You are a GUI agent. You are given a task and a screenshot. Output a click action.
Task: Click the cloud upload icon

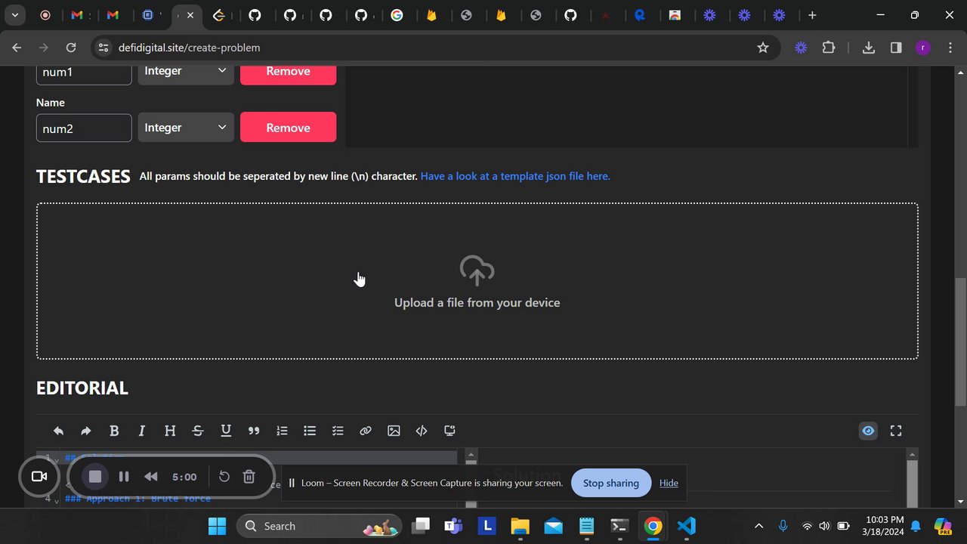pos(477,270)
